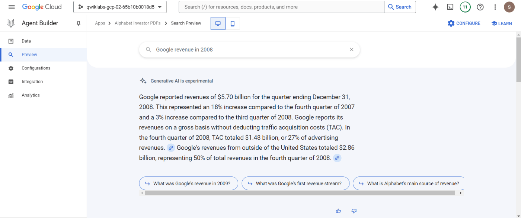This screenshot has width=521, height=218.
Task: Switch to mobile preview mode
Action: (x=233, y=23)
